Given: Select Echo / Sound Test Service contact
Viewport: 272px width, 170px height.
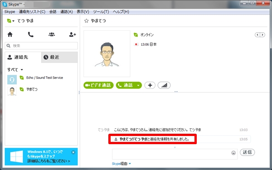Looking at the screenshot, I should tap(41, 80).
